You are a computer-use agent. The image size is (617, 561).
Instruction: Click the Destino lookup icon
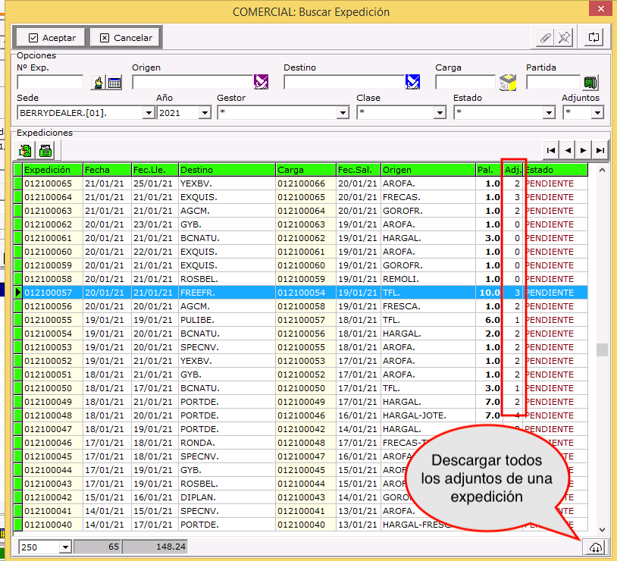tap(412, 82)
